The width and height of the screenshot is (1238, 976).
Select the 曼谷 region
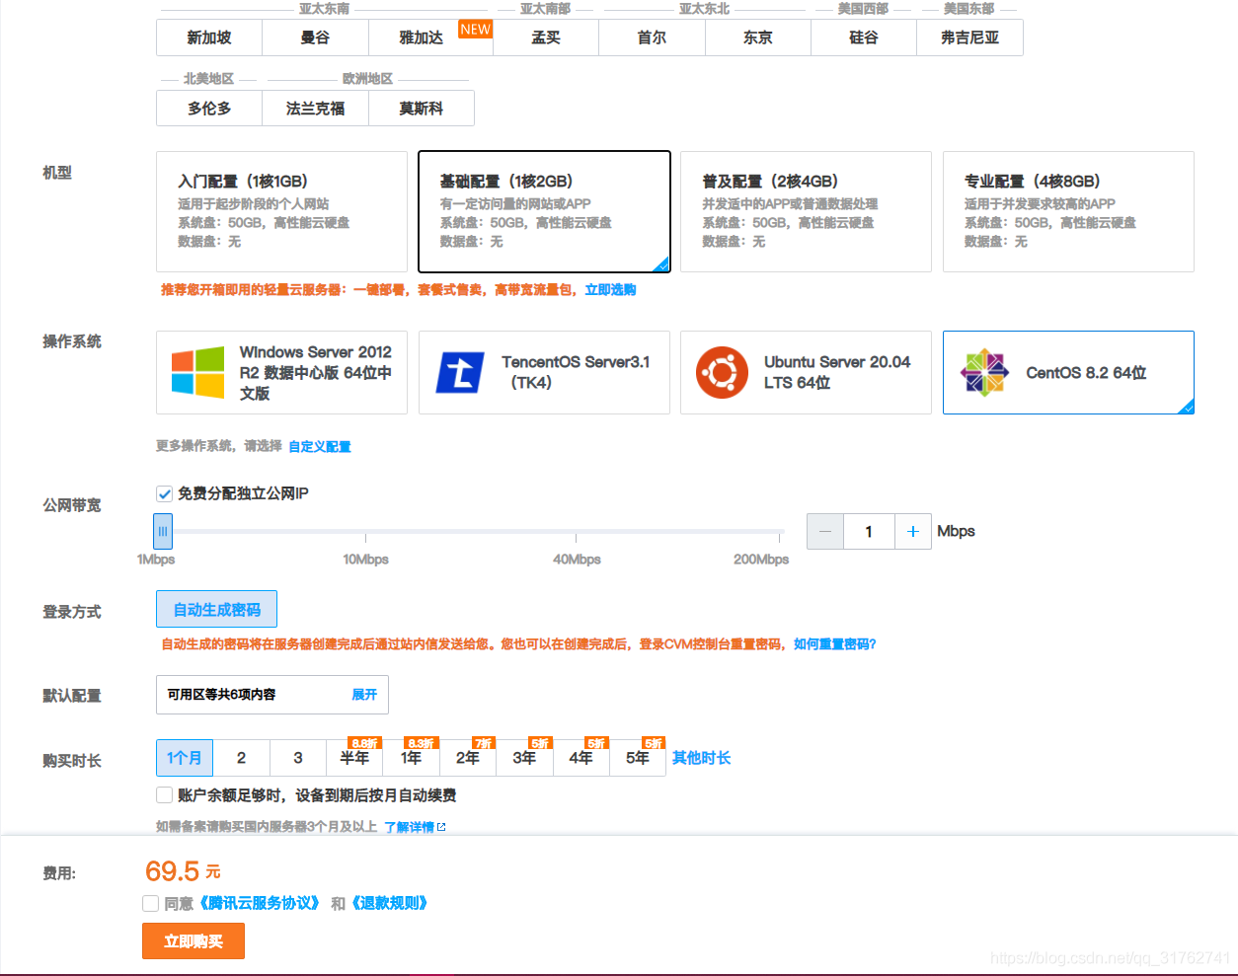pos(315,38)
